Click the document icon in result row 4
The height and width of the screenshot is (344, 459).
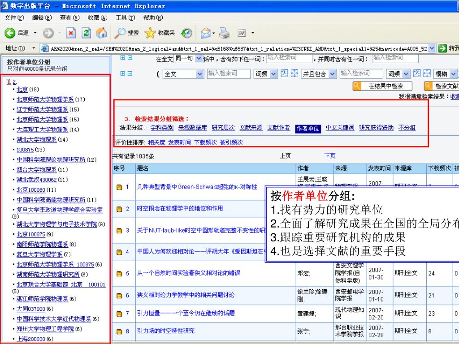click(x=119, y=252)
